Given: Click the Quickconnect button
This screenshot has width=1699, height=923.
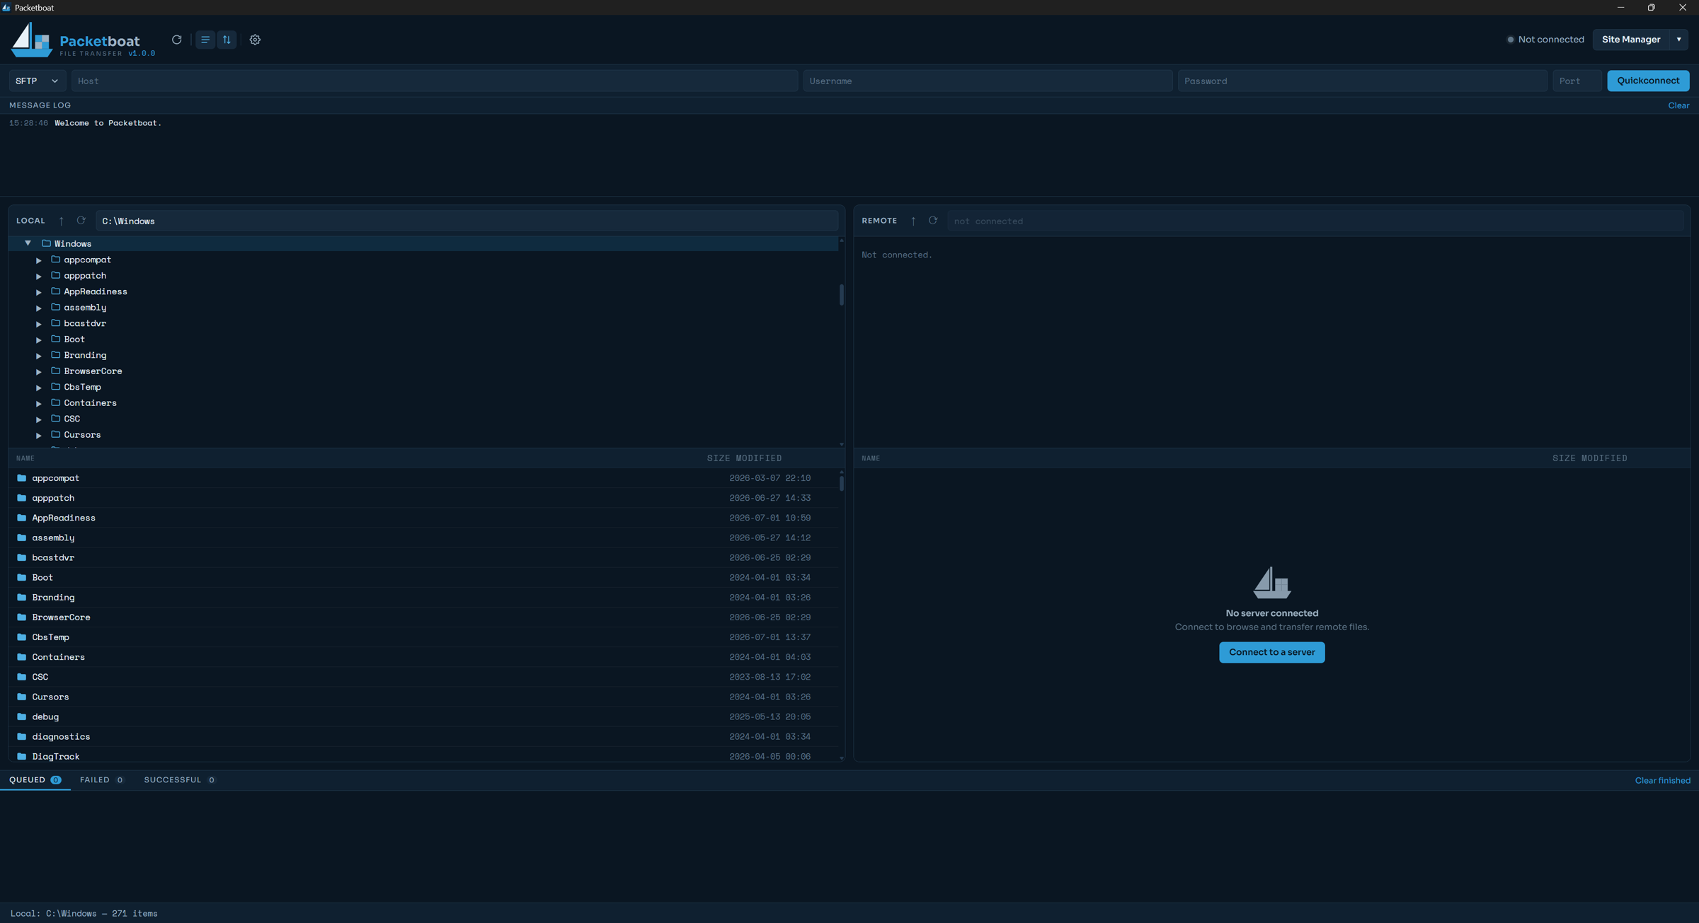Looking at the screenshot, I should [x=1648, y=81].
